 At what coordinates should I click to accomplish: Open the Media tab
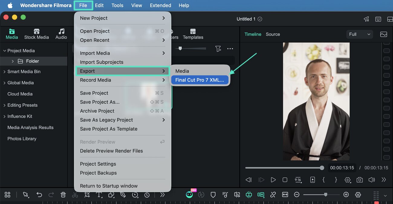coord(12,34)
